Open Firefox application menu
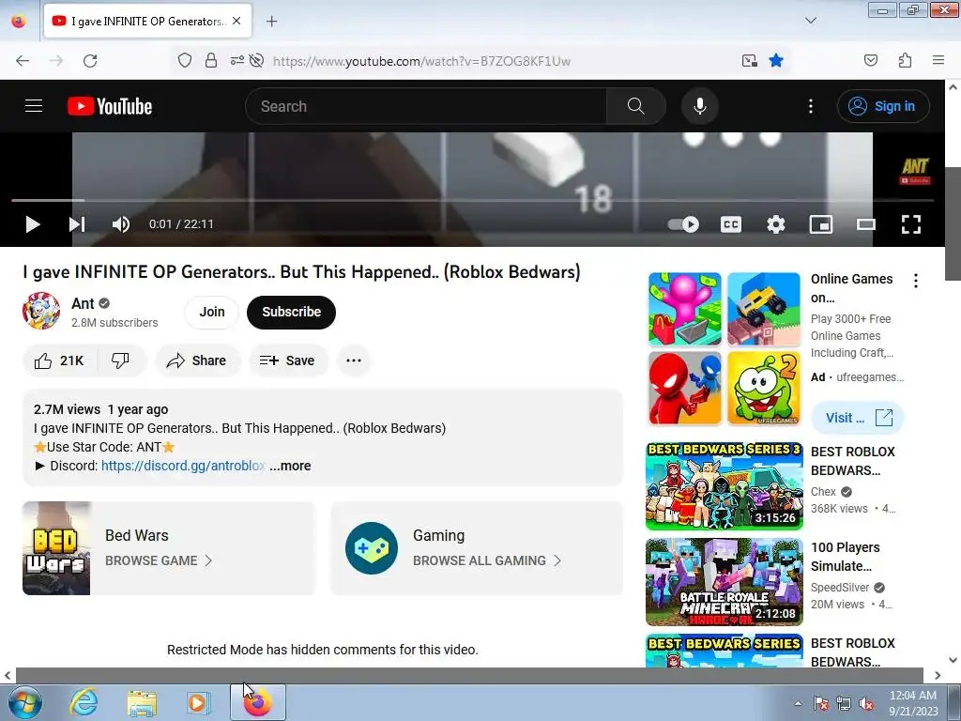The width and height of the screenshot is (961, 721). [x=938, y=61]
